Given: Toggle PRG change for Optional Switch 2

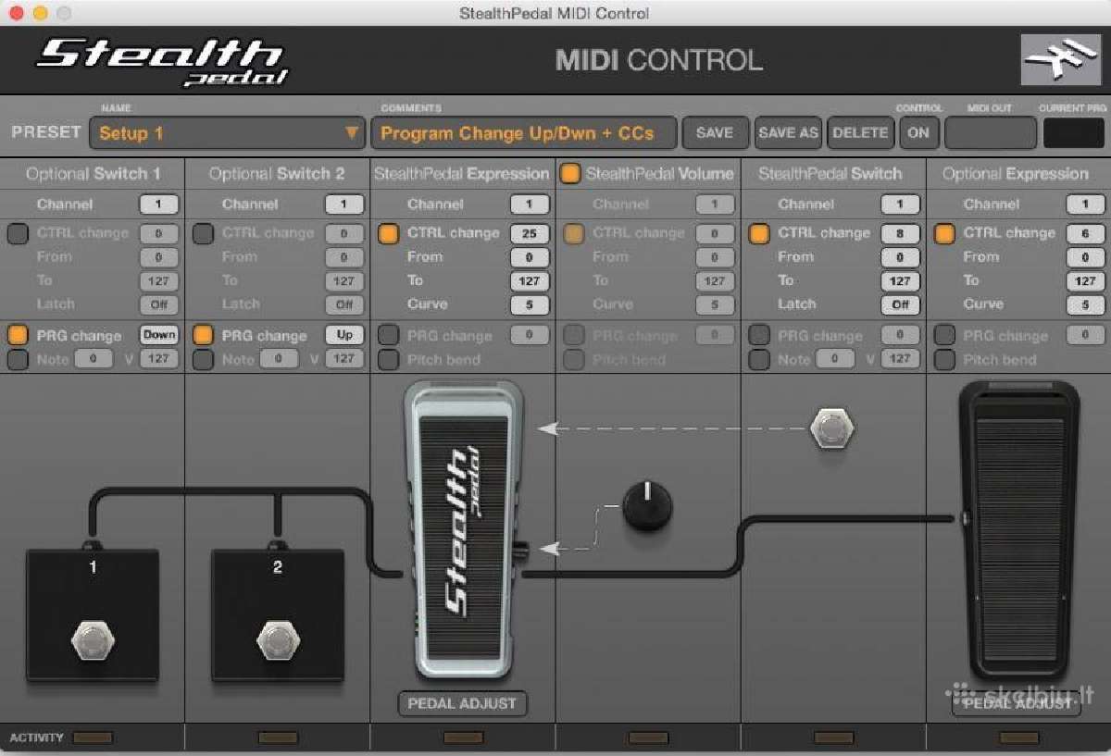Looking at the screenshot, I should (203, 336).
